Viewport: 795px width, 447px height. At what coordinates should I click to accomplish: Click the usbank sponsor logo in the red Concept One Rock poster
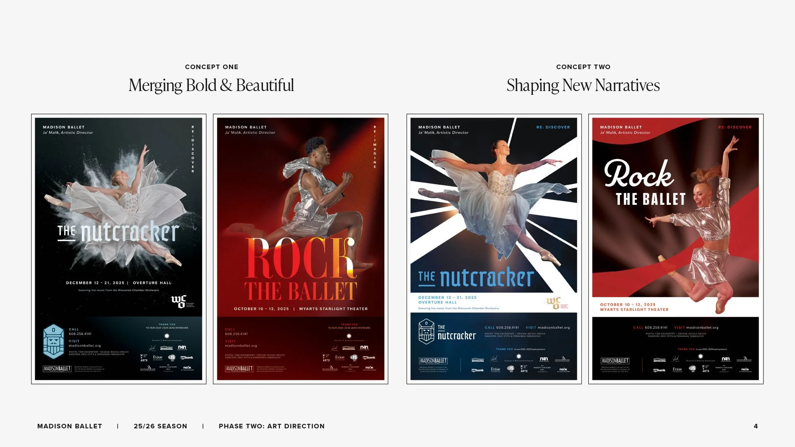(x=369, y=358)
